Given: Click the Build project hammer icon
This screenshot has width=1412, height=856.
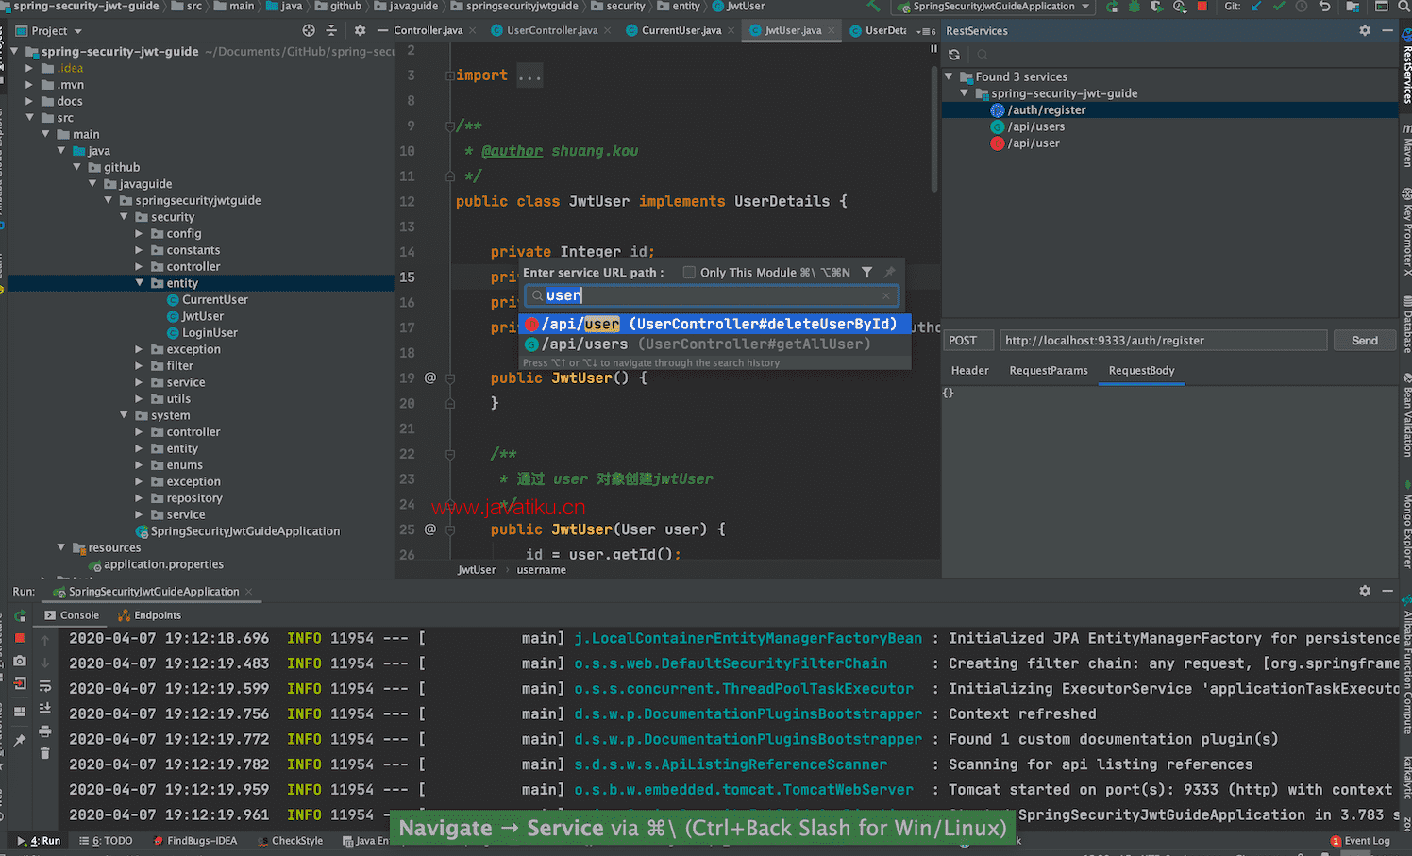Looking at the screenshot, I should [873, 6].
